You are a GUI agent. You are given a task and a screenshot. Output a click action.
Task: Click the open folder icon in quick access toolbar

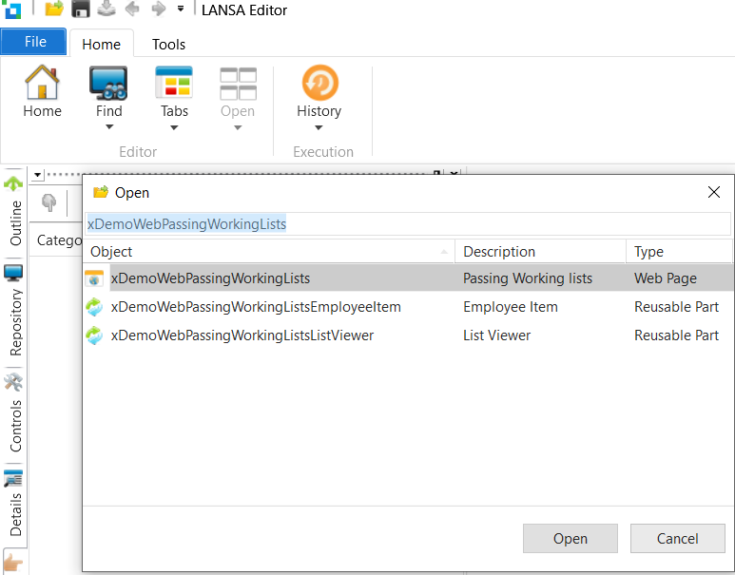[x=54, y=10]
